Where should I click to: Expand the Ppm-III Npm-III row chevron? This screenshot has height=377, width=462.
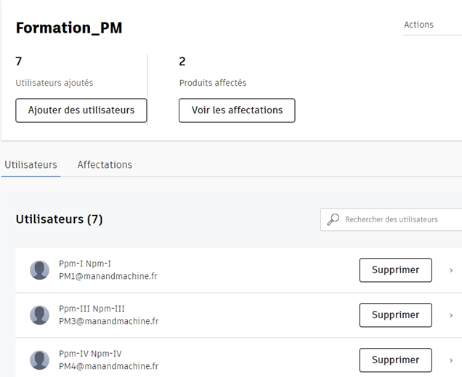tap(451, 315)
